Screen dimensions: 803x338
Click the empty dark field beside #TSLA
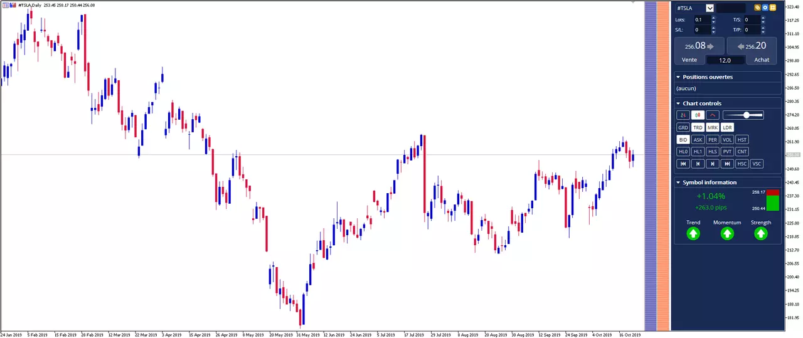click(x=731, y=8)
